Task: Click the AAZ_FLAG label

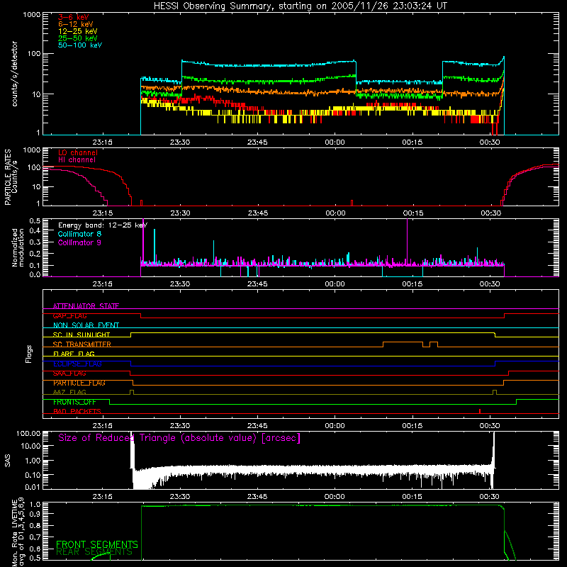Action: click(x=69, y=392)
